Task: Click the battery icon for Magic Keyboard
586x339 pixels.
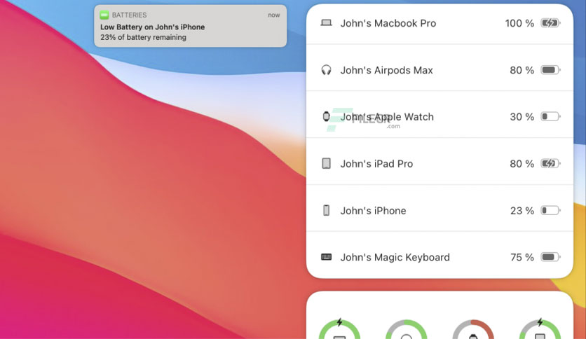Action: tap(550, 257)
